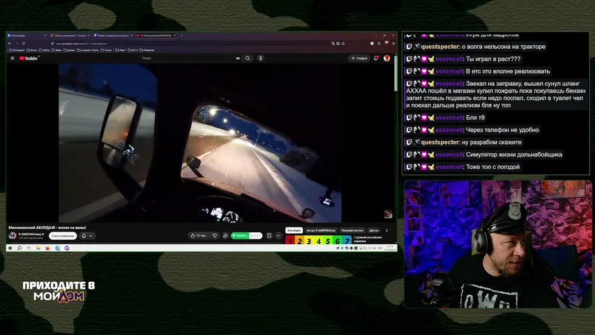This screenshot has height=335, width=595.
Task: Click the YouTube search magnifier button
Action: point(248,58)
